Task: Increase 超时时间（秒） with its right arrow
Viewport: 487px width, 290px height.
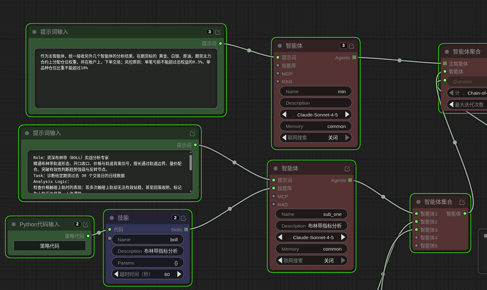Action: tap(179, 274)
